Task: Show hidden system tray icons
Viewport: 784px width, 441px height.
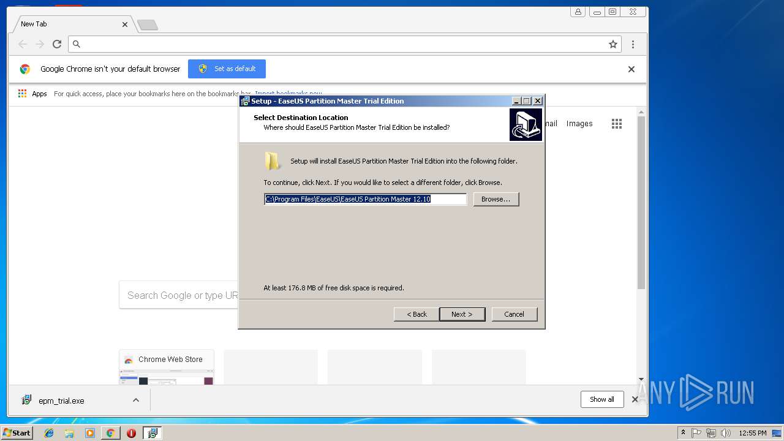Action: click(683, 433)
